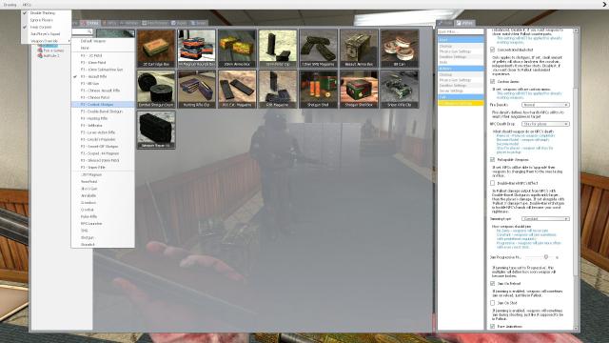Toggle the Custom Ammo checkbox
This screenshot has width=609, height=343.
493,82
